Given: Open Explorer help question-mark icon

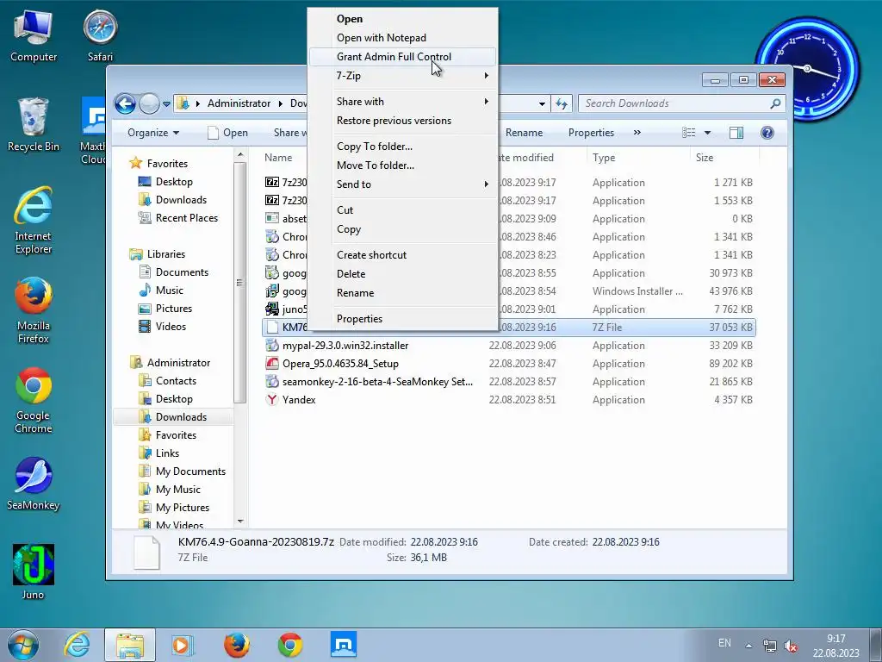Looking at the screenshot, I should pos(767,133).
